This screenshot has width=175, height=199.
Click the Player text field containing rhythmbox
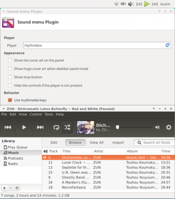pos(97,45)
